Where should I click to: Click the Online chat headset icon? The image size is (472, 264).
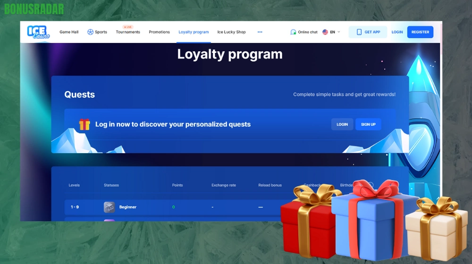pyautogui.click(x=293, y=32)
